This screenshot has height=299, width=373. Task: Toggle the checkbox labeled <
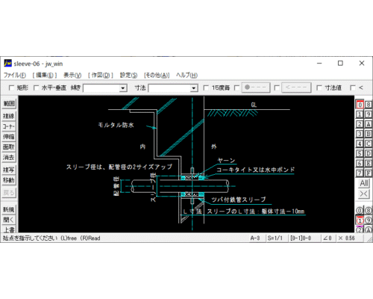pyautogui.click(x=353, y=87)
